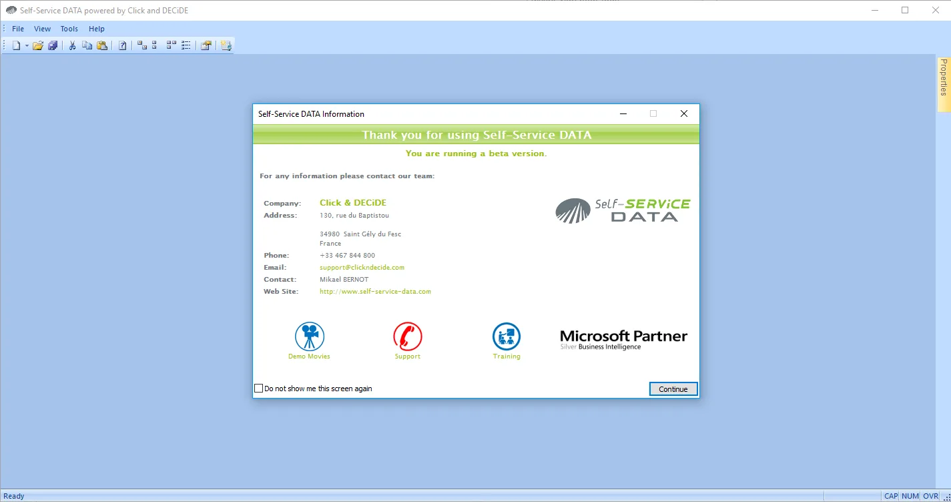The height and width of the screenshot is (502, 951).
Task: Click the beta version notice text
Action: 476,154
